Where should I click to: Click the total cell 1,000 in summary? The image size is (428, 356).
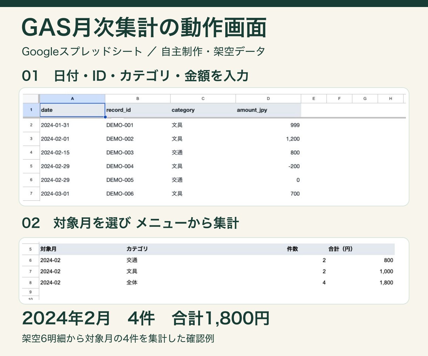[x=361, y=272]
